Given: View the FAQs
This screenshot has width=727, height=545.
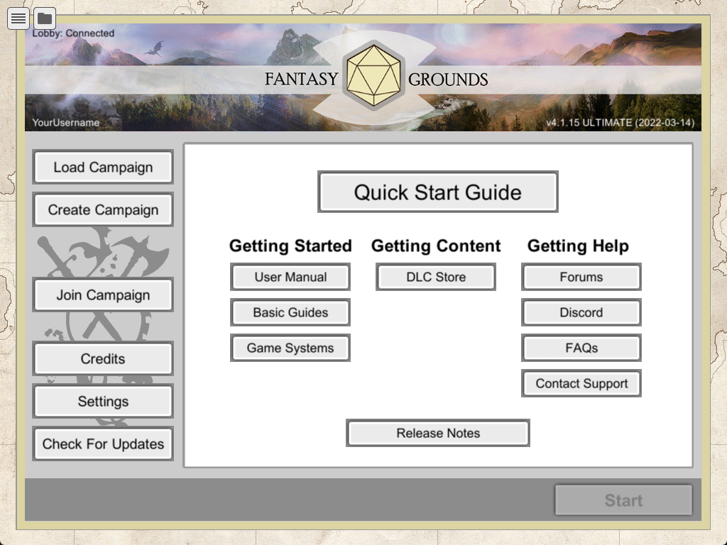Looking at the screenshot, I should (581, 348).
